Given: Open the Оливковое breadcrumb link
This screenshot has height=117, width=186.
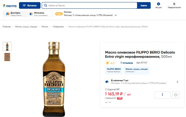Looking at the screenshot, I should tap(58, 27).
